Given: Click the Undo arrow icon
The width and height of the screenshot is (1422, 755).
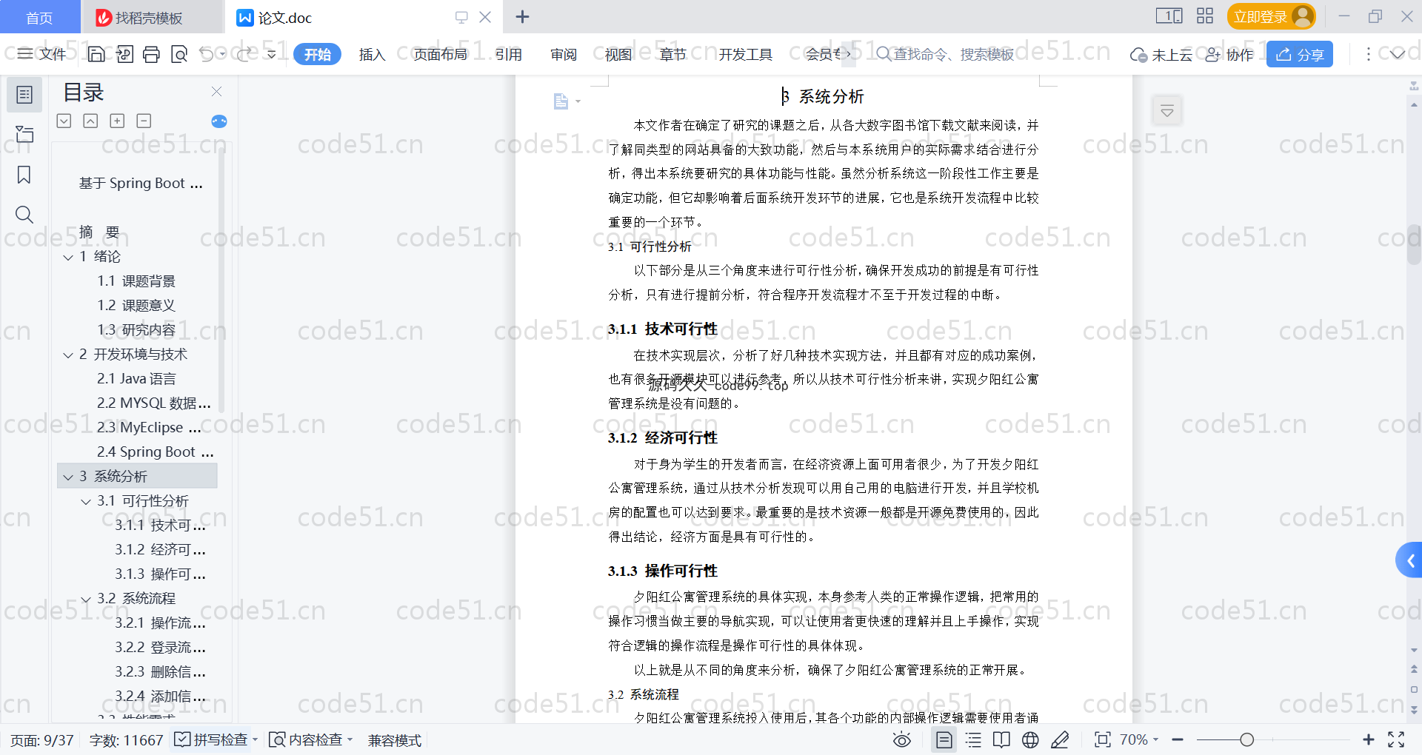Looking at the screenshot, I should 207,54.
